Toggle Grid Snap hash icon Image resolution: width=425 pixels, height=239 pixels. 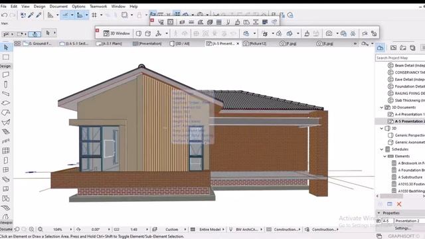coord(94,15)
